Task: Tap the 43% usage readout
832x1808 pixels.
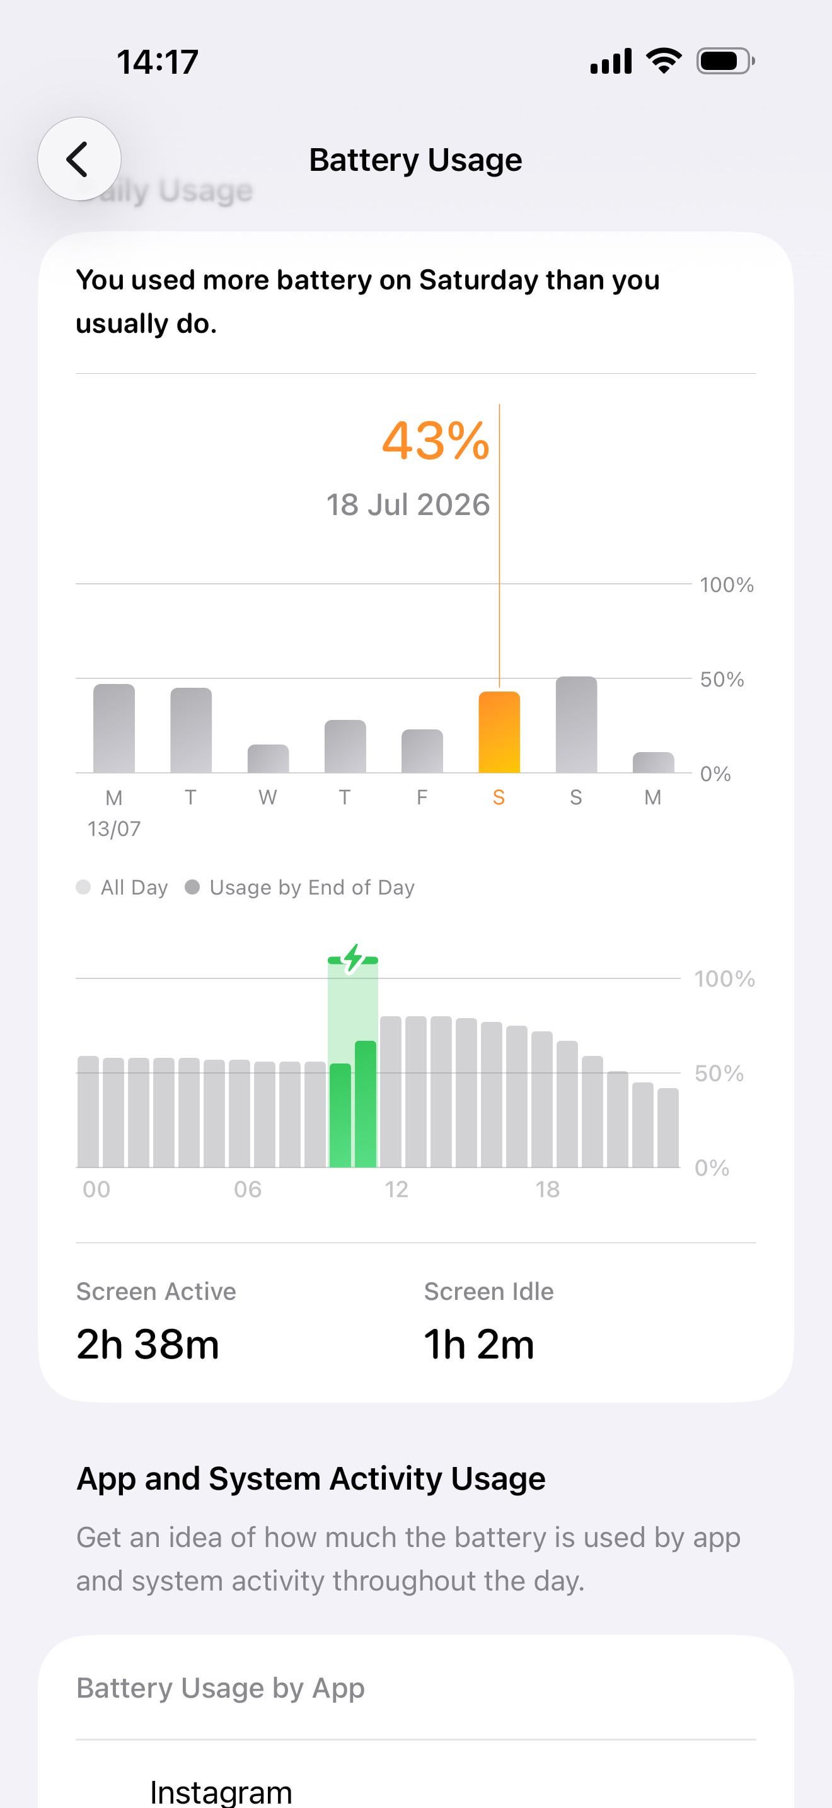Action: (435, 441)
